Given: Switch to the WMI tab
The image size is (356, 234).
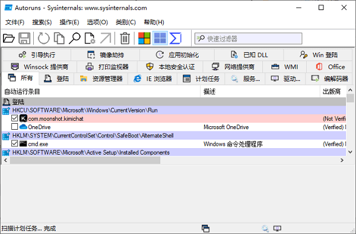Looking at the screenshot, I should tap(284, 67).
